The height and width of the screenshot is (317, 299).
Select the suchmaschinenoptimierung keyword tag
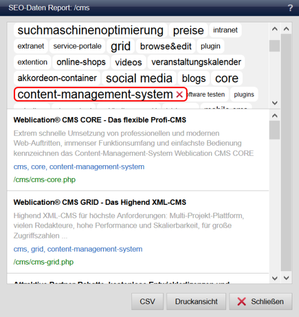coord(90,30)
